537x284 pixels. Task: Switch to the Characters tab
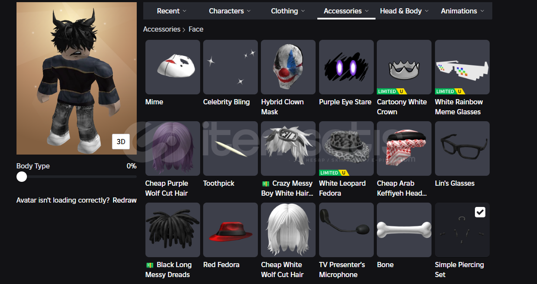[230, 11]
